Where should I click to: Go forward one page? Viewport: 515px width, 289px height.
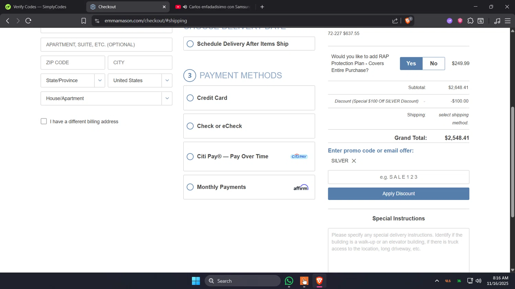(18, 21)
